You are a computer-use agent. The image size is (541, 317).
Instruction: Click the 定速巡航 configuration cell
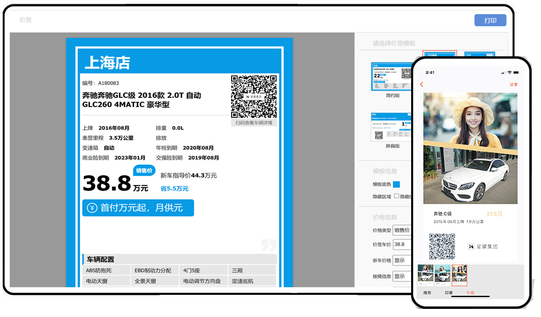(x=252, y=281)
